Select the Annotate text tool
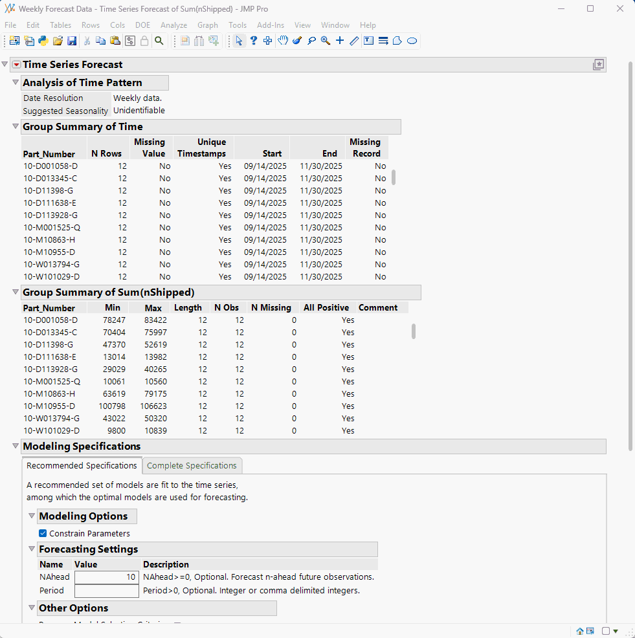The image size is (635, 638). pos(368,41)
